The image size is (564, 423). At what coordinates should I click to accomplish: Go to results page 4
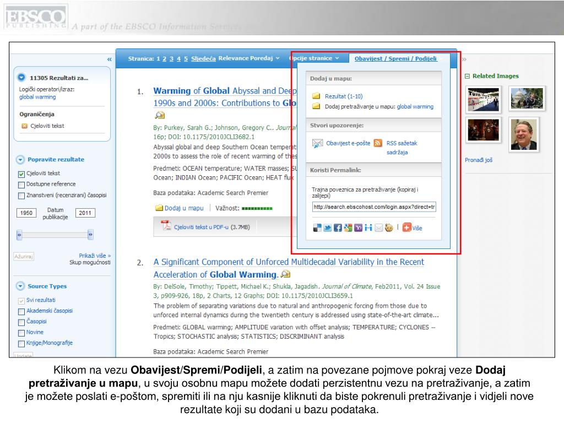[x=179, y=58]
